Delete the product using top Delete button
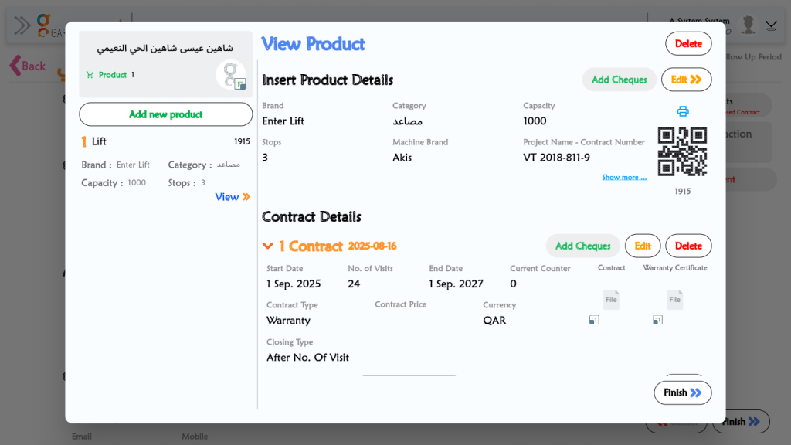Viewport: 791px width, 445px height. (687, 43)
